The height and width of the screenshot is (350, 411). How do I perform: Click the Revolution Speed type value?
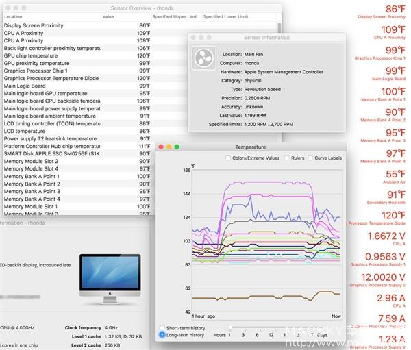262,90
